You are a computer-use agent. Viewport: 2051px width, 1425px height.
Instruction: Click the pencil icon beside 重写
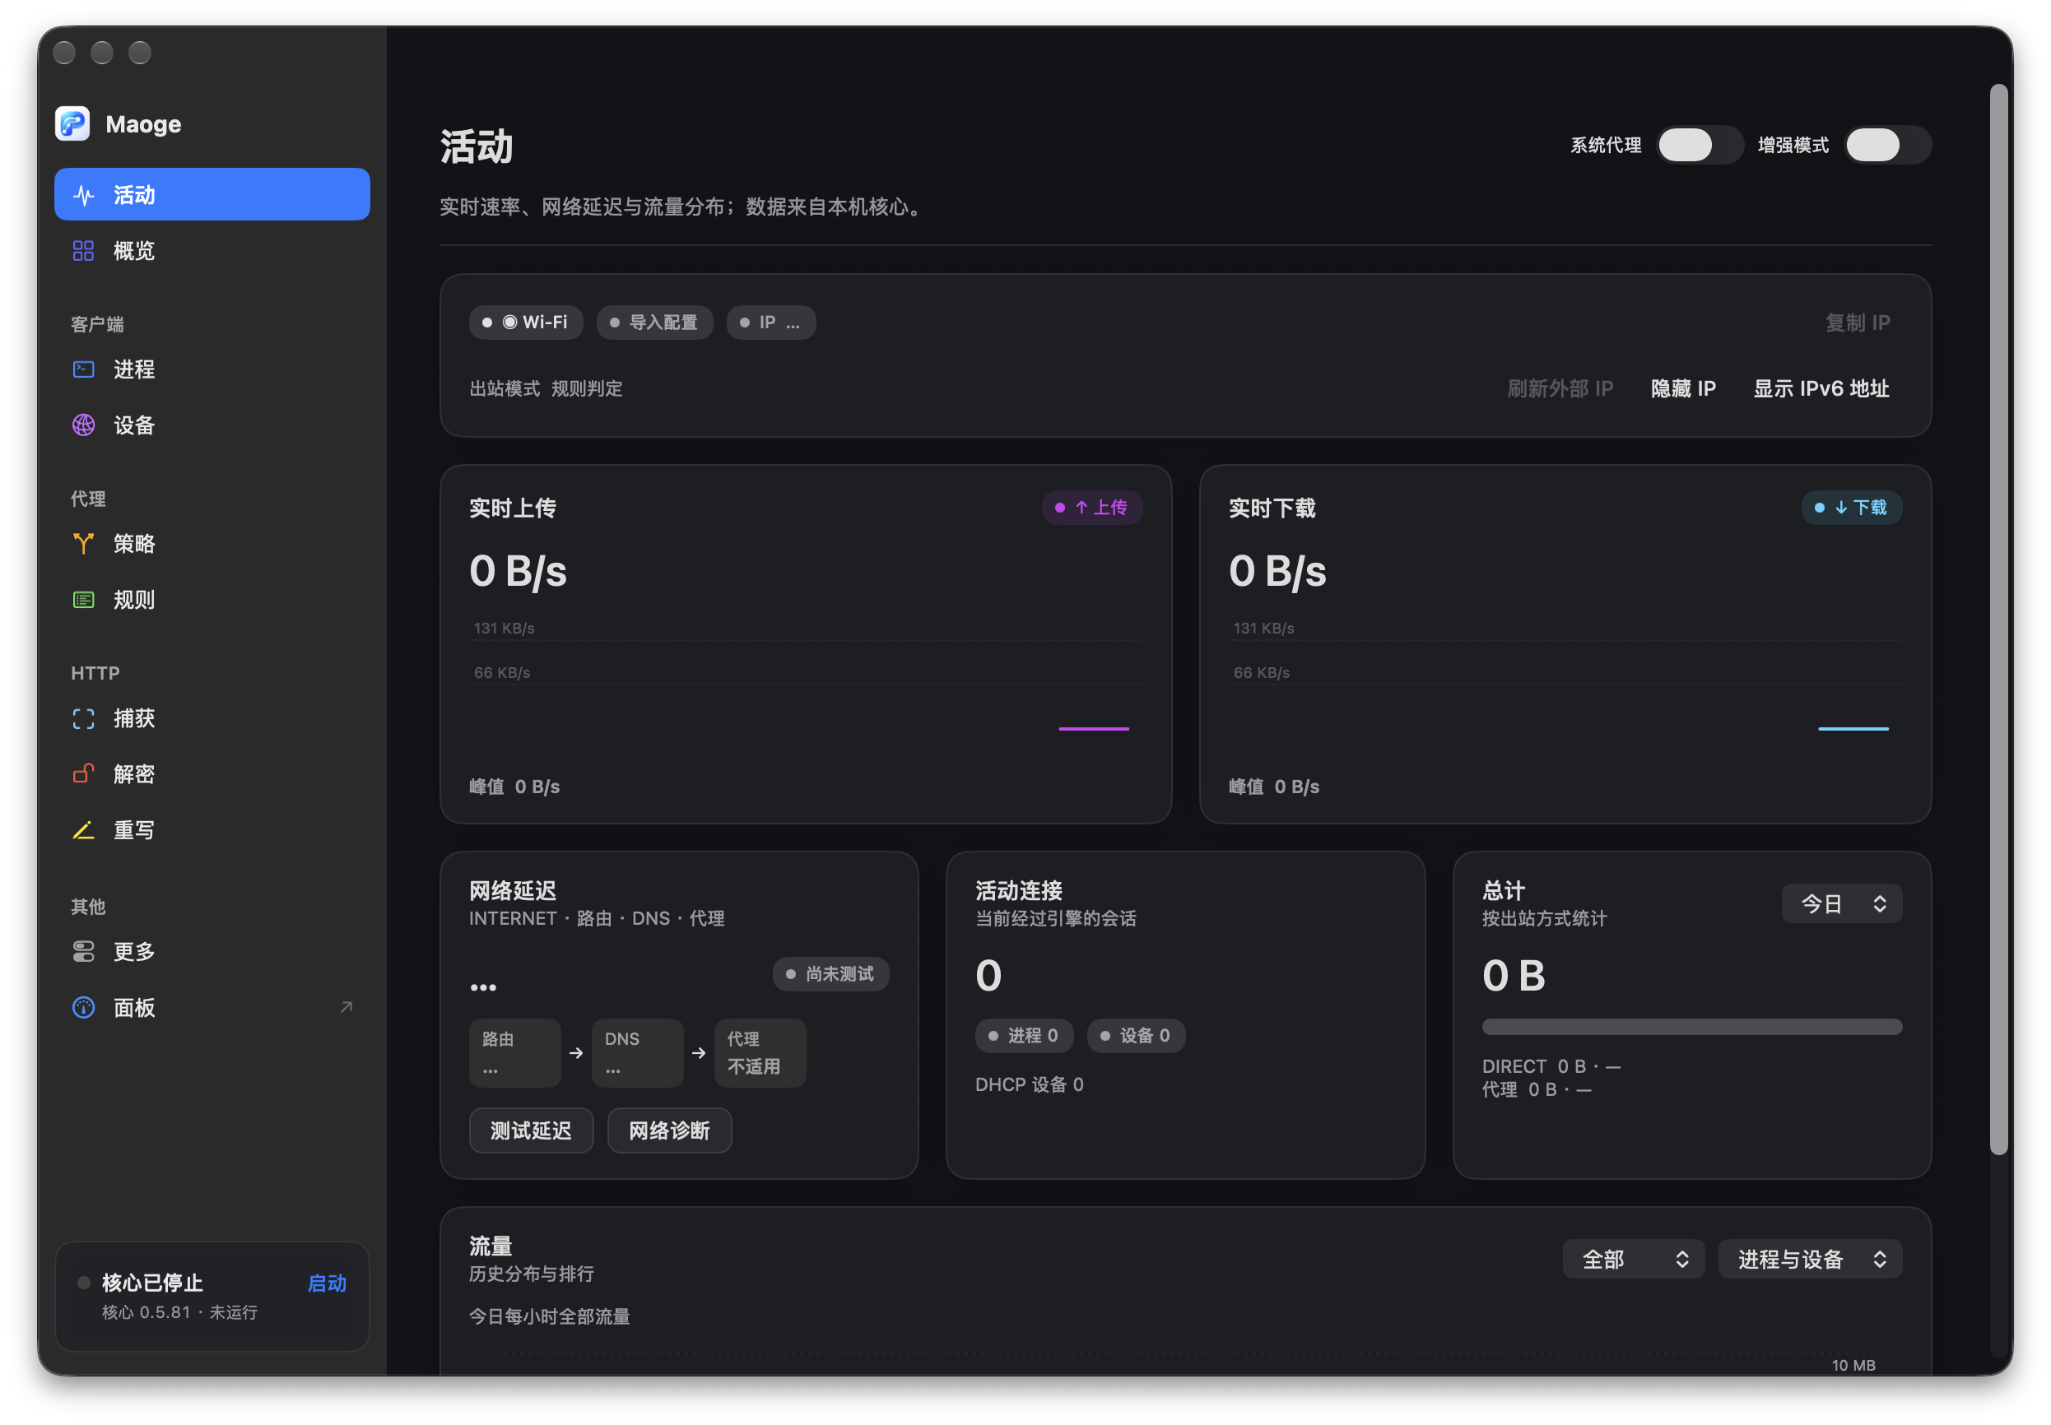click(x=83, y=829)
